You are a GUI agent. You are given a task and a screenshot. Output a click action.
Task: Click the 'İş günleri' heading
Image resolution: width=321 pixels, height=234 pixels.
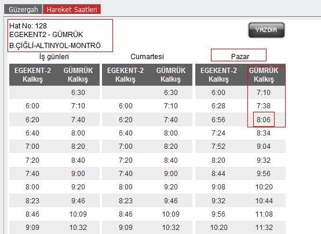click(x=54, y=57)
